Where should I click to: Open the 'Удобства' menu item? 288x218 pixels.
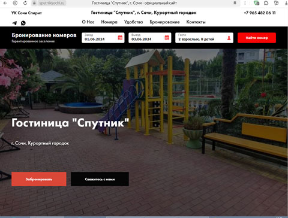coord(133,22)
